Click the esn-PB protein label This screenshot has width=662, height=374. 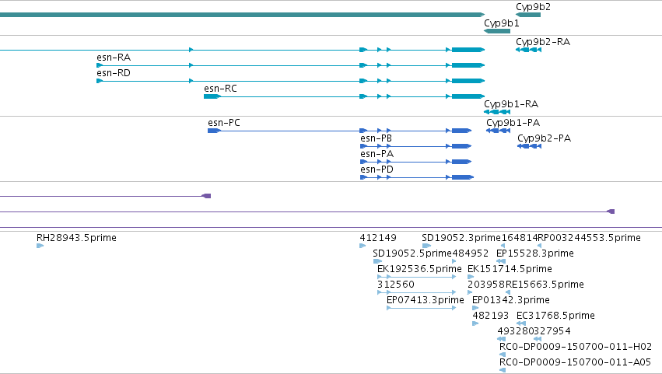pos(377,138)
